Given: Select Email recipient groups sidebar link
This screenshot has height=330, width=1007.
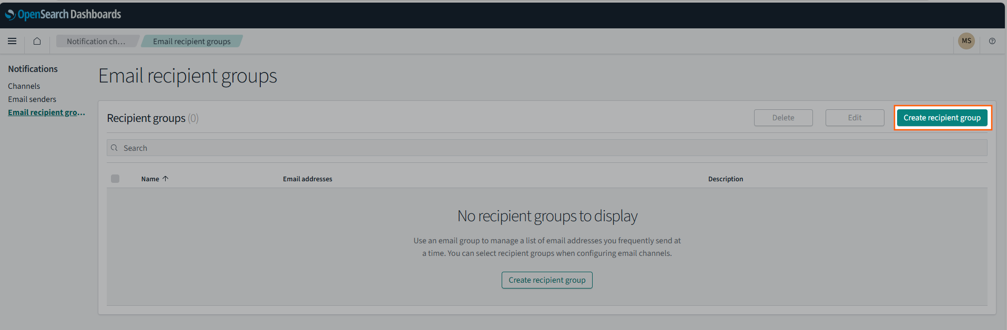Looking at the screenshot, I should pyautogui.click(x=46, y=112).
